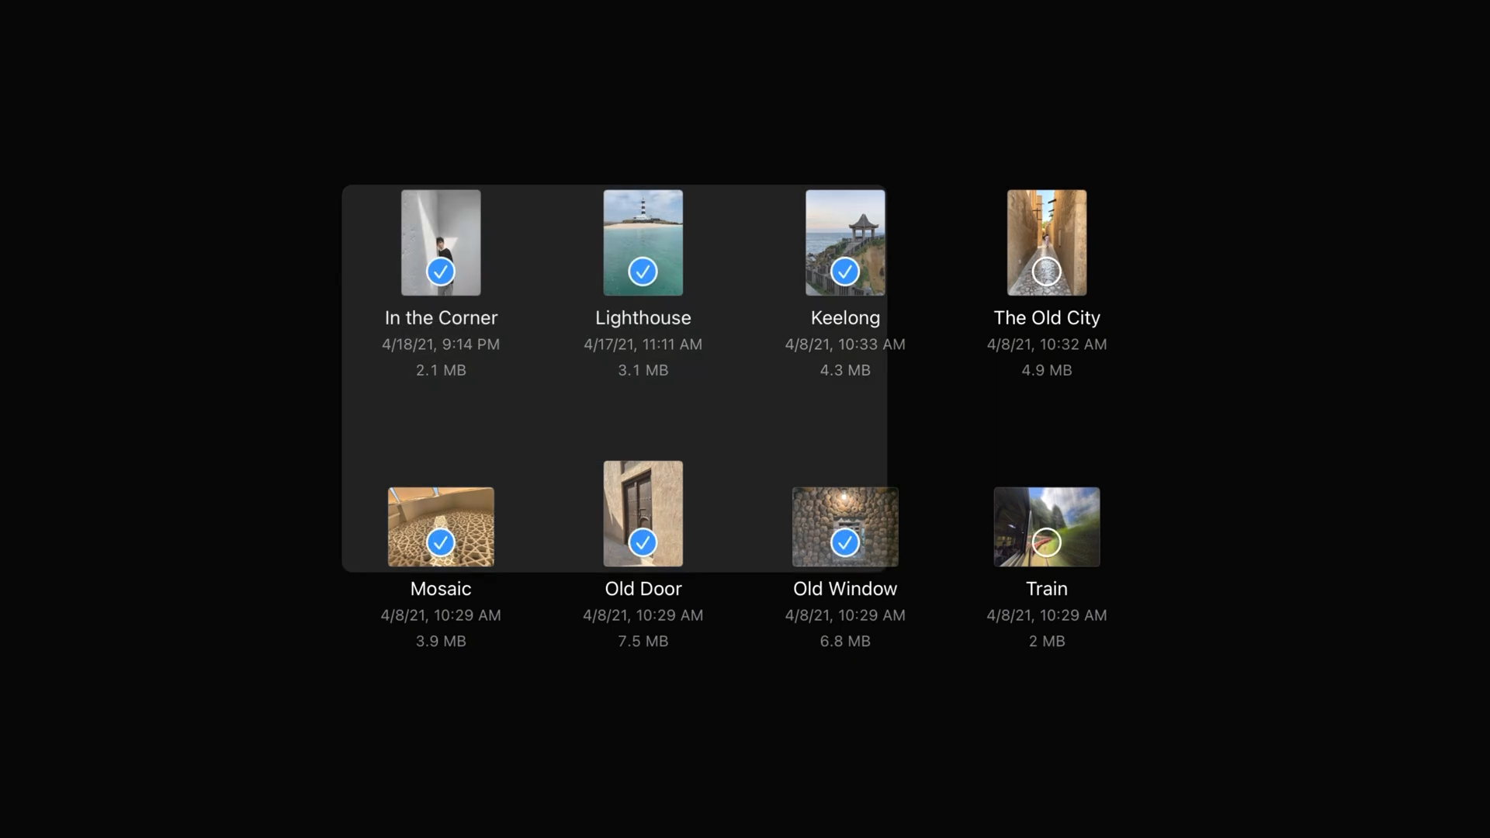The height and width of the screenshot is (838, 1490).
Task: Open the Old Window stone wall thumbnail
Action: 844,508
